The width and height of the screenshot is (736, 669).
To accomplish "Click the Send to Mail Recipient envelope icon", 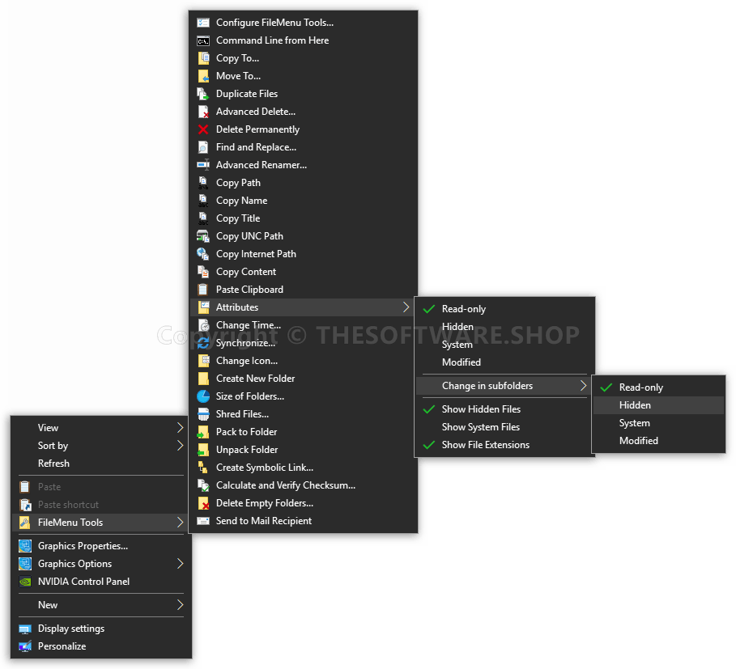I will [202, 521].
